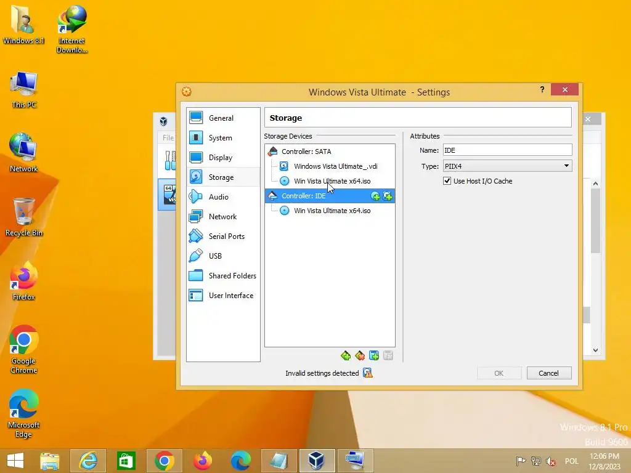Select This PC desktop icon

(x=24, y=90)
